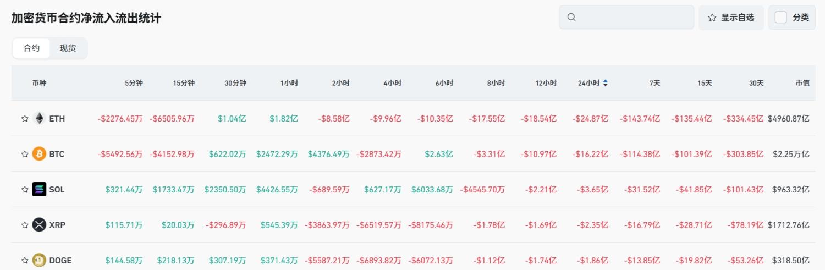This screenshot has width=825, height=270.
Task: Star the XRP row
Action: point(25,225)
